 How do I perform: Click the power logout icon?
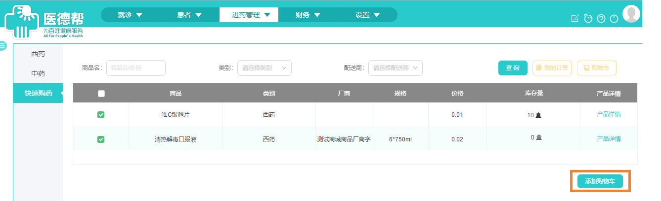[614, 19]
